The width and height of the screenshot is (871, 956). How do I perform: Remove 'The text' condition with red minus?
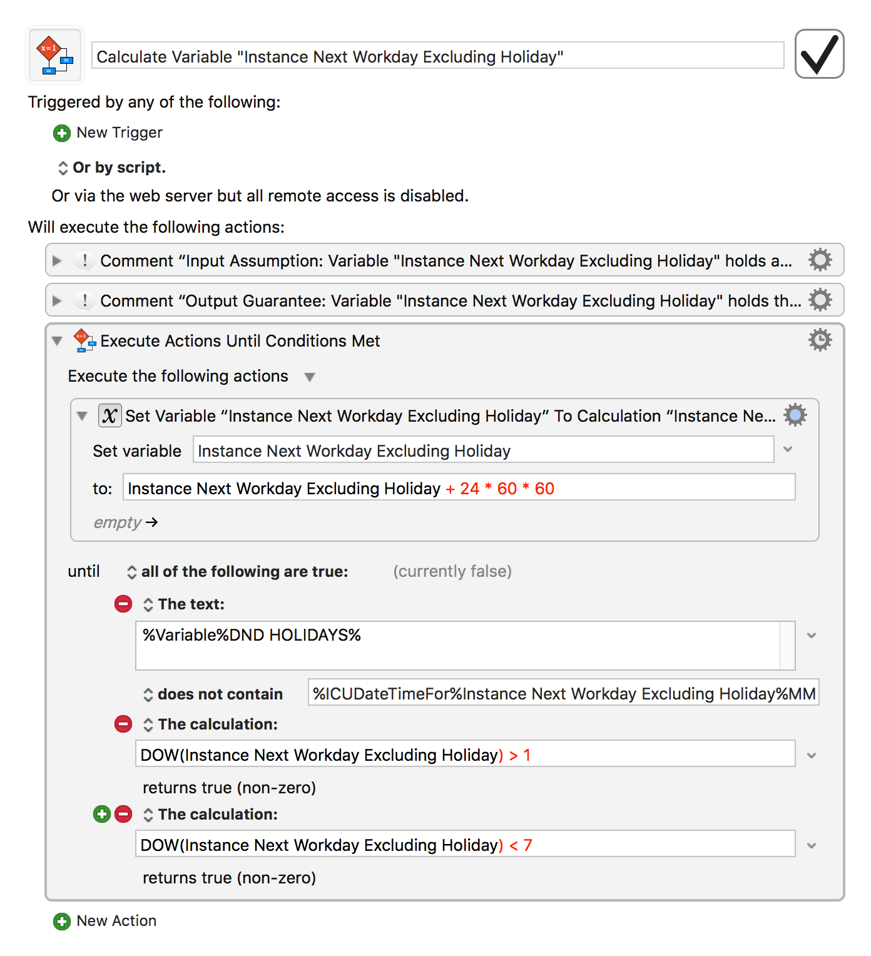click(x=123, y=604)
